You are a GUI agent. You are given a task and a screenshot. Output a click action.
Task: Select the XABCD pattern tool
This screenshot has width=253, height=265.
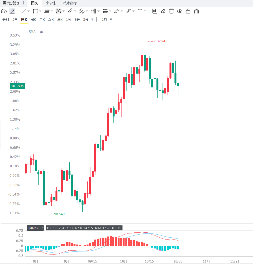pos(59,11)
